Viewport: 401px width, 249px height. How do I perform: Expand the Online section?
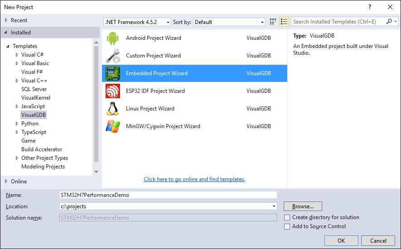click(x=6, y=181)
